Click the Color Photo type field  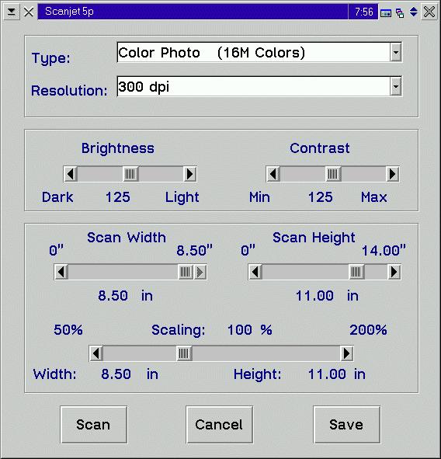click(253, 52)
